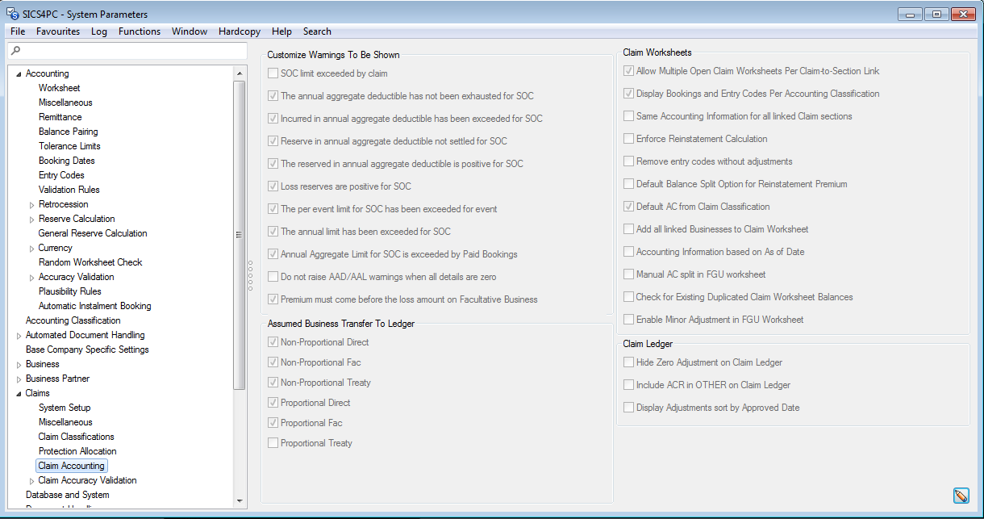Click the panel splitter dotted handle
Viewport: 984px width, 519px height.
click(x=251, y=277)
